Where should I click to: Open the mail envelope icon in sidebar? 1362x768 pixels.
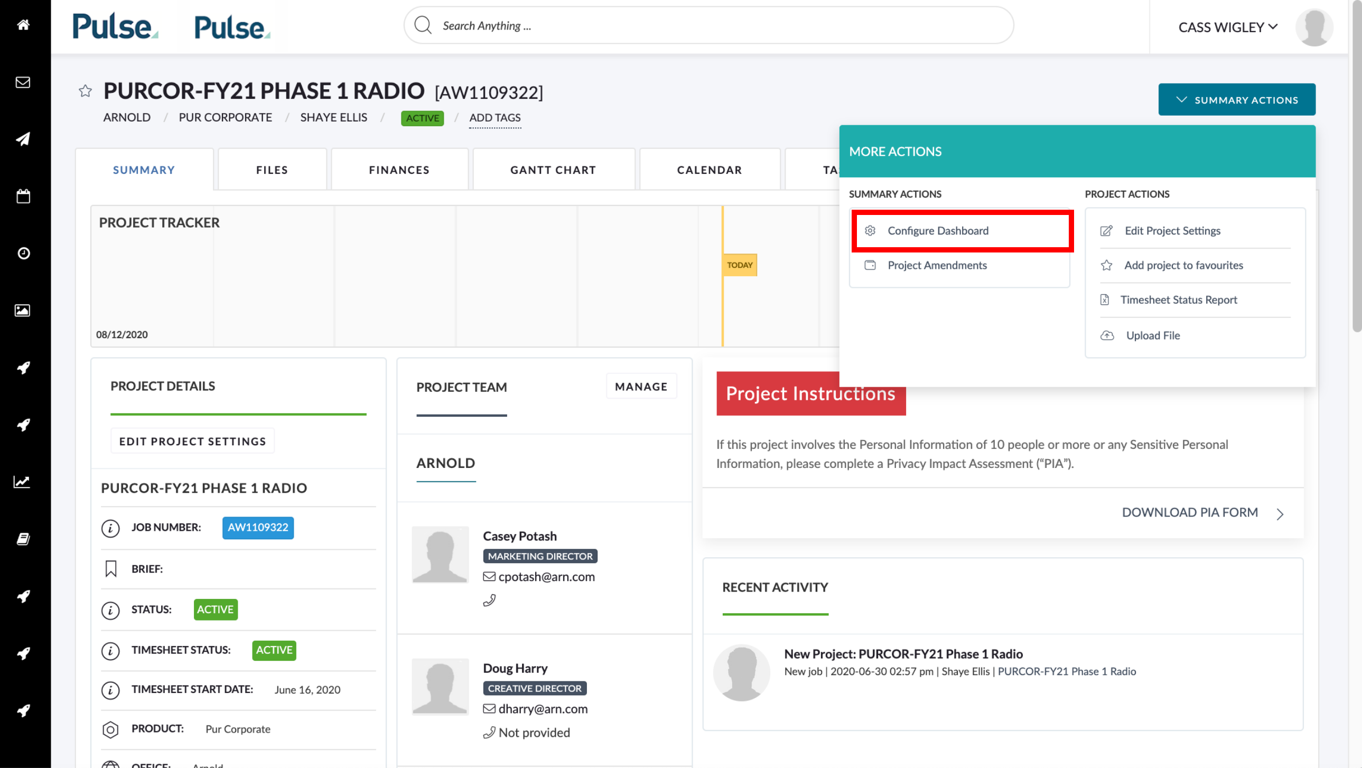(x=23, y=82)
